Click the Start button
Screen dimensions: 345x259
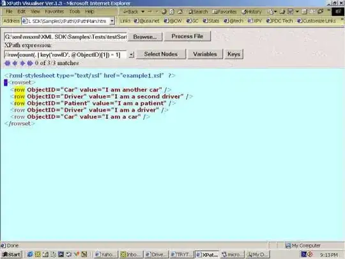(11, 255)
